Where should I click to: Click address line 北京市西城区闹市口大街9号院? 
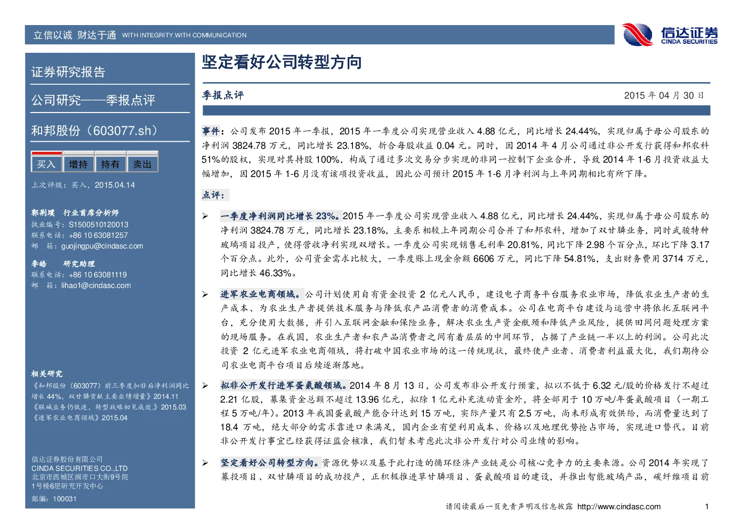tap(80, 477)
